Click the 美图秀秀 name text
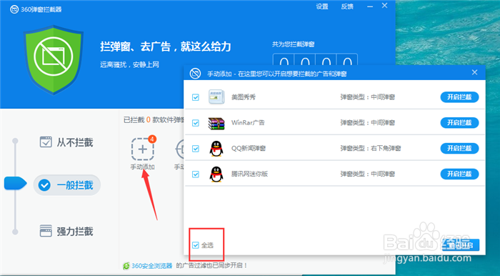The image size is (500, 276). pos(244,97)
